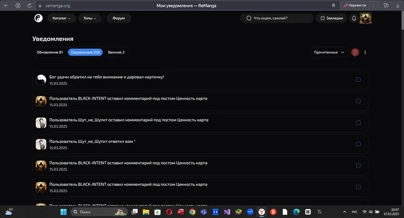
Task: Open the notifications bell icon
Action: (354, 18)
